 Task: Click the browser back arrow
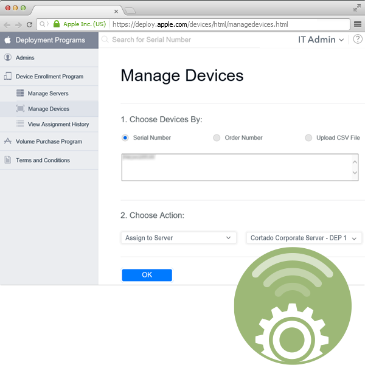7,25
